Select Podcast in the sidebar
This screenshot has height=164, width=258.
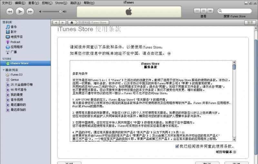pyautogui.click(x=15, y=42)
